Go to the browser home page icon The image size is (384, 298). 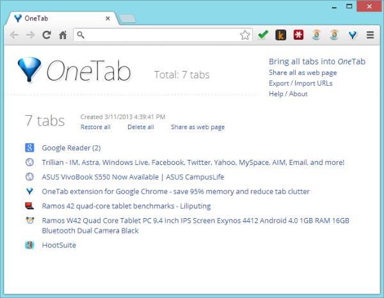63,35
